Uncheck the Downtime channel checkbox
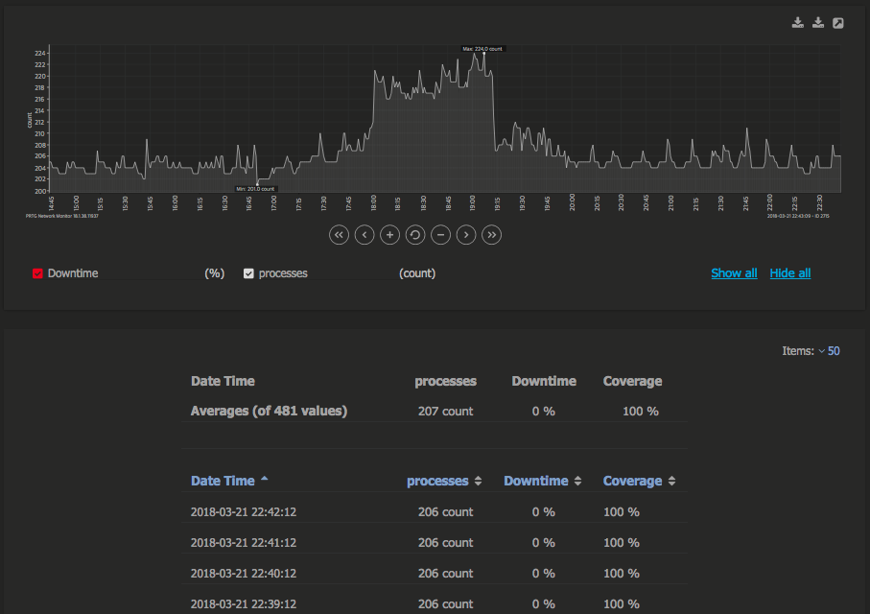The width and height of the screenshot is (870, 614). [x=39, y=272]
